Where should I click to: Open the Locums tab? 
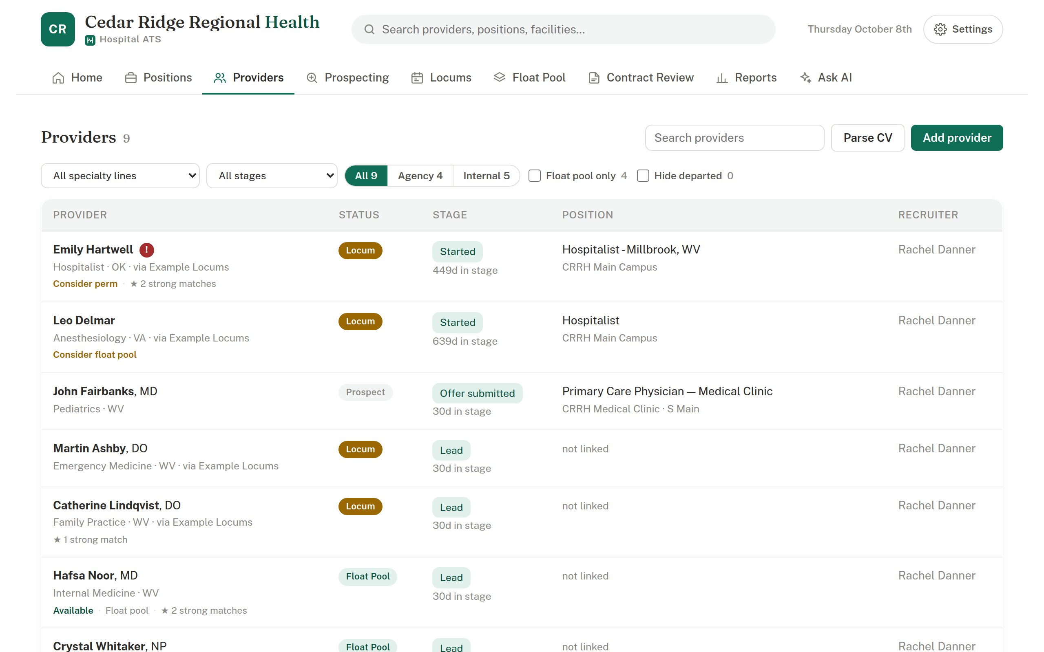[x=441, y=77]
